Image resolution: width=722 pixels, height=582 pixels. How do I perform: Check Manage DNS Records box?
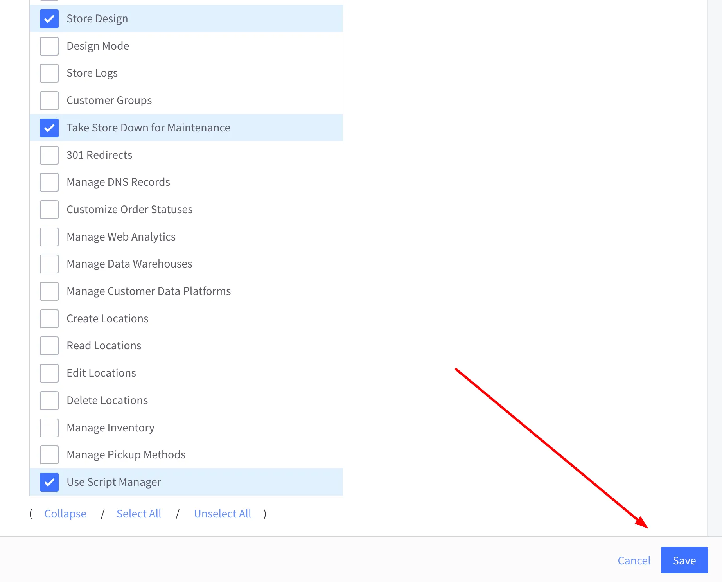[x=49, y=182]
